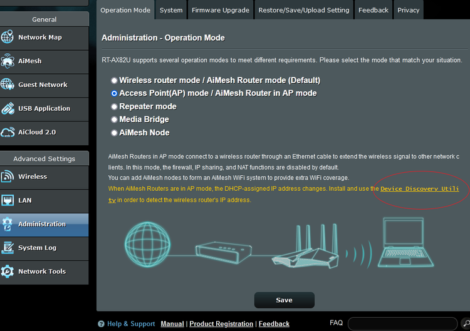Click the System Log notepad icon
Screen dimensions: 470x331
coord(8,248)
